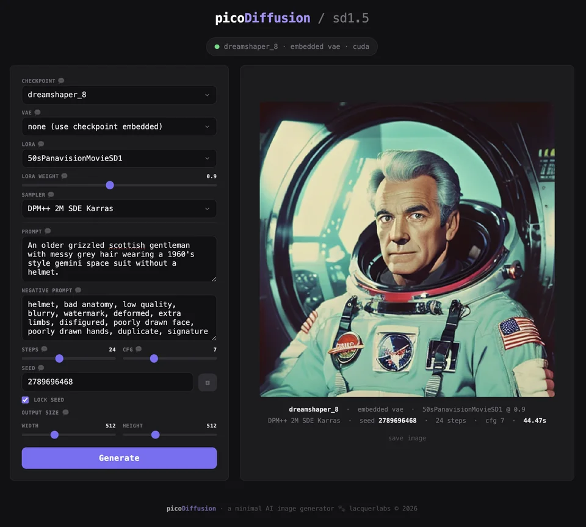
Task: Click the OUTPUT SIZE help tooltip icon
Action: (67, 412)
